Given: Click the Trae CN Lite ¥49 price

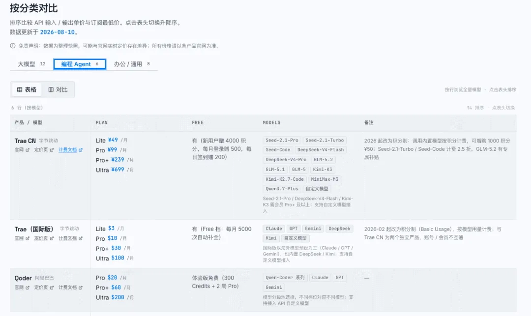Looking at the screenshot, I should [x=113, y=140].
